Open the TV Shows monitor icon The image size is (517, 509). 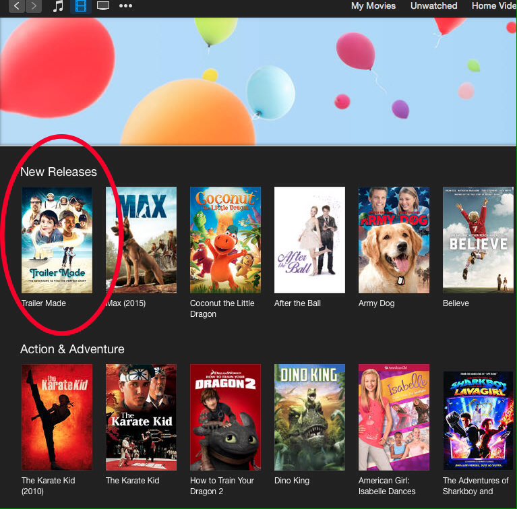[x=103, y=6]
